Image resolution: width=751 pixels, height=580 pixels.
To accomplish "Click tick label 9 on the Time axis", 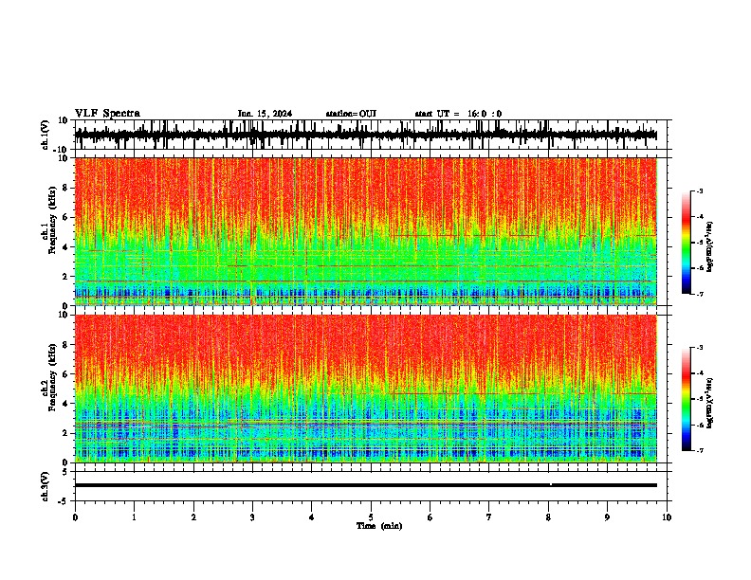I will [607, 517].
